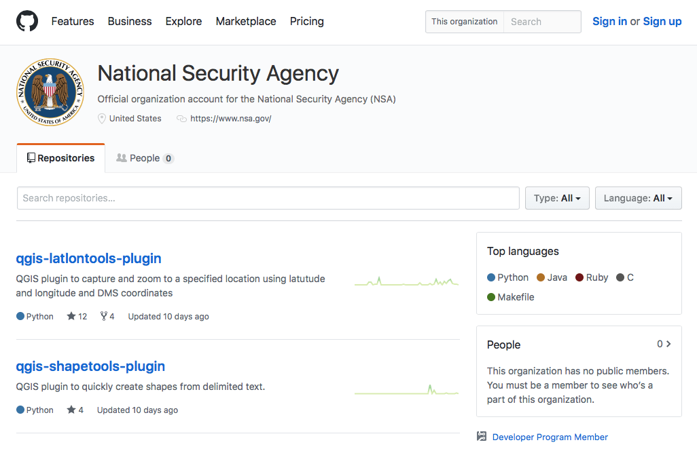Click the location pin icon by United States
Viewport: 697px width, 451px height.
[x=102, y=119]
